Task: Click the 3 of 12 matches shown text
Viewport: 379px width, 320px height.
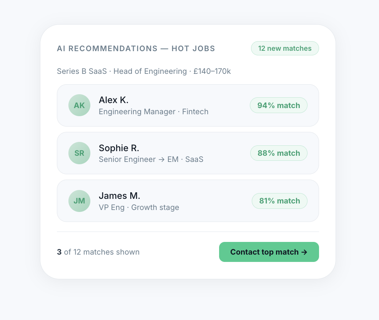Action: [x=98, y=252]
